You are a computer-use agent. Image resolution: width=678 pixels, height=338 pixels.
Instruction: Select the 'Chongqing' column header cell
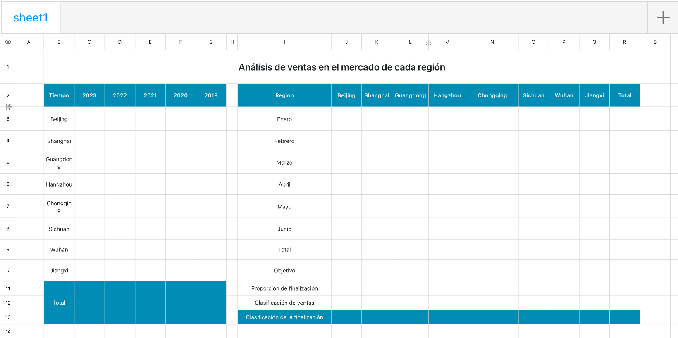click(x=492, y=95)
